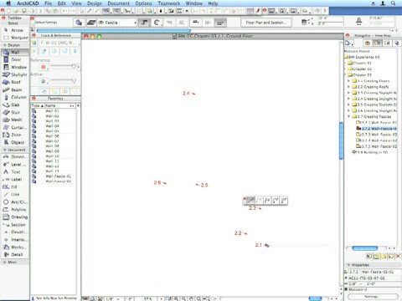Open the Fascia layer dropdown
This screenshot has width=402, height=301.
(x=117, y=23)
